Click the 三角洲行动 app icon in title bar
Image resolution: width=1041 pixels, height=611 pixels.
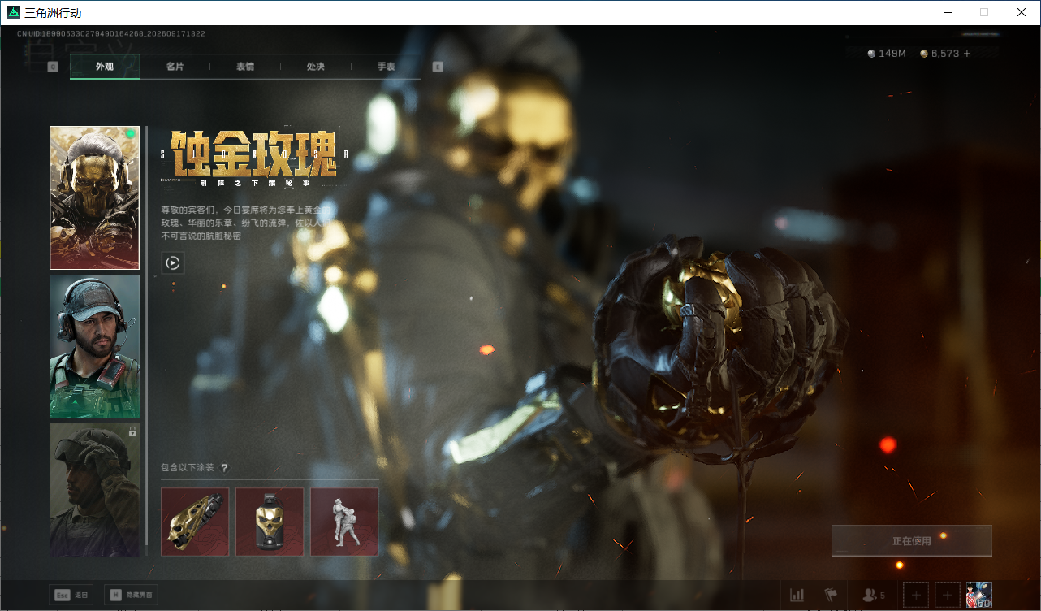14,12
